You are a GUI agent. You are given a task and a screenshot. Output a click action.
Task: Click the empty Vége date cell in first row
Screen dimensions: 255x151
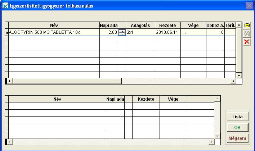(193, 32)
